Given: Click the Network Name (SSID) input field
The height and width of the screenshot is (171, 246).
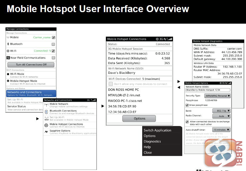Looking at the screenshot, I should pyautogui.click(x=208, y=90).
